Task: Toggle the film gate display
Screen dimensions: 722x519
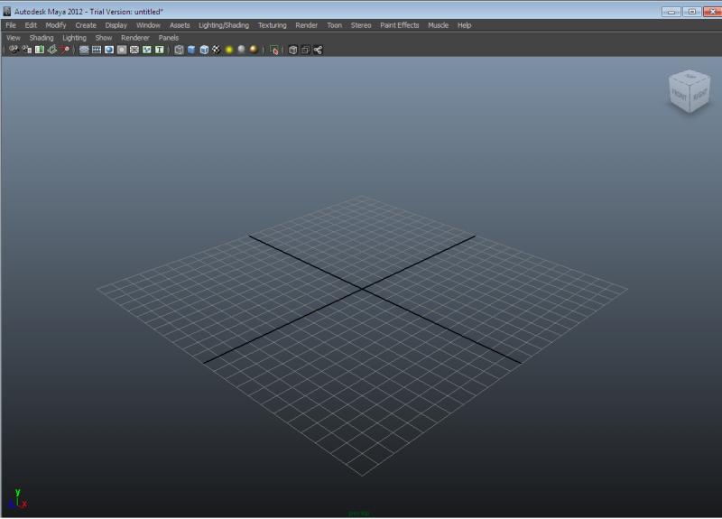Action: click(97, 50)
